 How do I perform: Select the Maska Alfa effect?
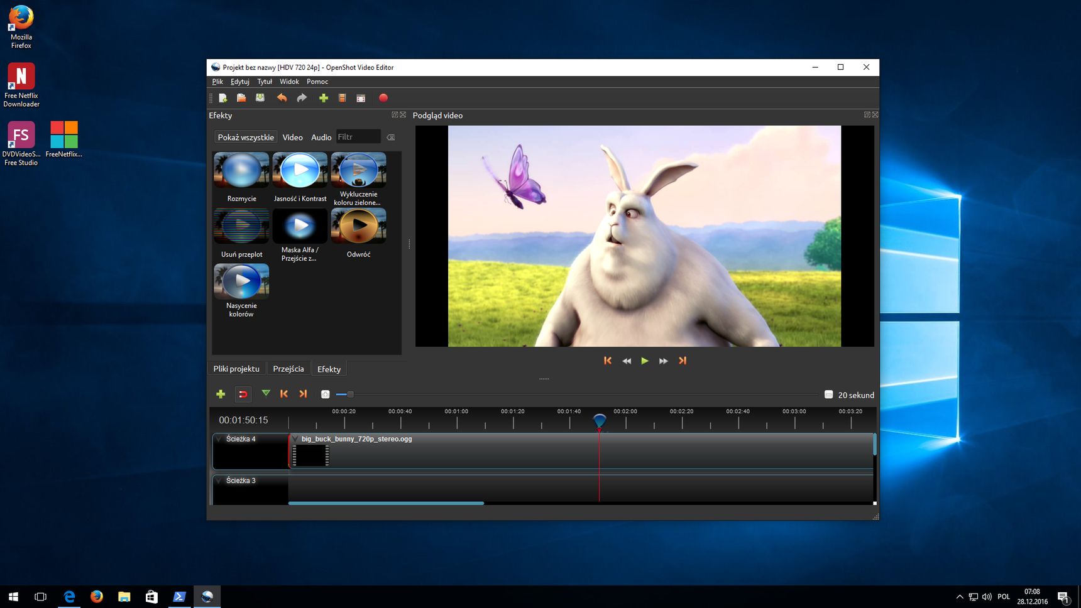[300, 235]
